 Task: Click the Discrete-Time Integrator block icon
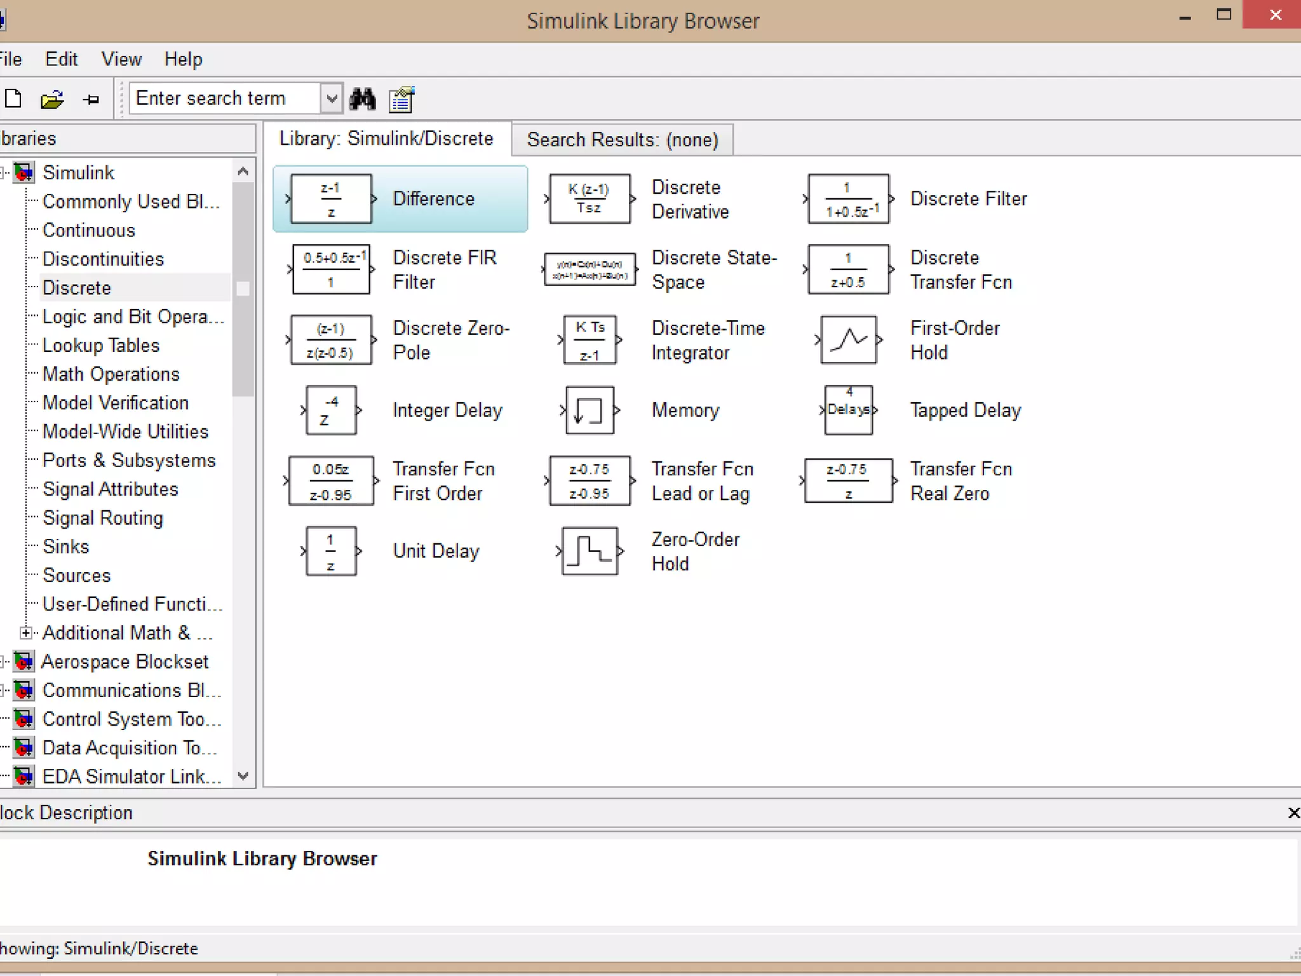[x=590, y=340]
